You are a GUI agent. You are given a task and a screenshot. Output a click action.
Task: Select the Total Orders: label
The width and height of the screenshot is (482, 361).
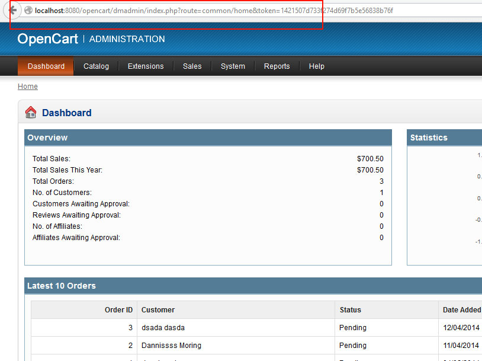coord(53,181)
